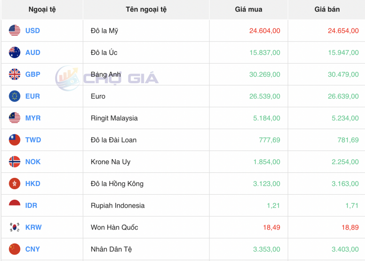This screenshot has height=261, width=365.
Task: Open the KRW currency link
Action: click(33, 227)
